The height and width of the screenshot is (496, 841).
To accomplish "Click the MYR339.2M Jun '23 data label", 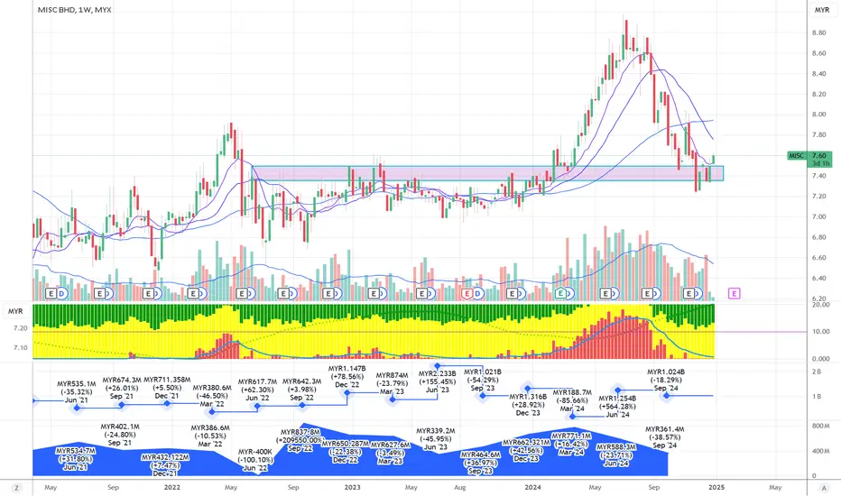I will point(436,438).
